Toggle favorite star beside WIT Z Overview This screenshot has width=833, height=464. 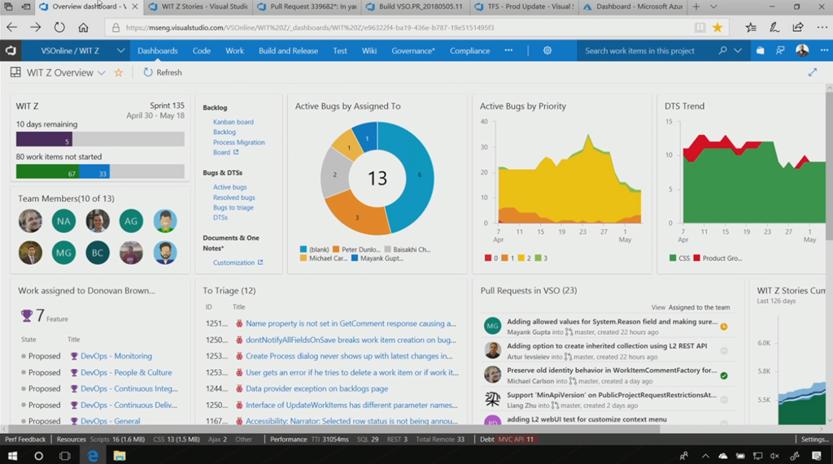click(119, 72)
